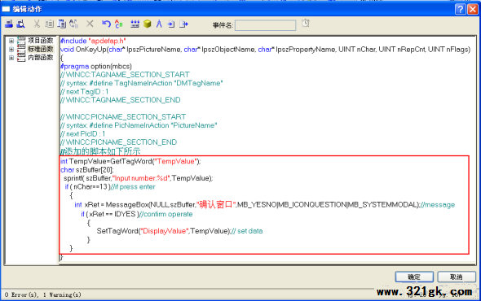The width and height of the screenshot is (481, 301).
Task: Click the yellow cube object icon
Action: pyautogui.click(x=148, y=24)
